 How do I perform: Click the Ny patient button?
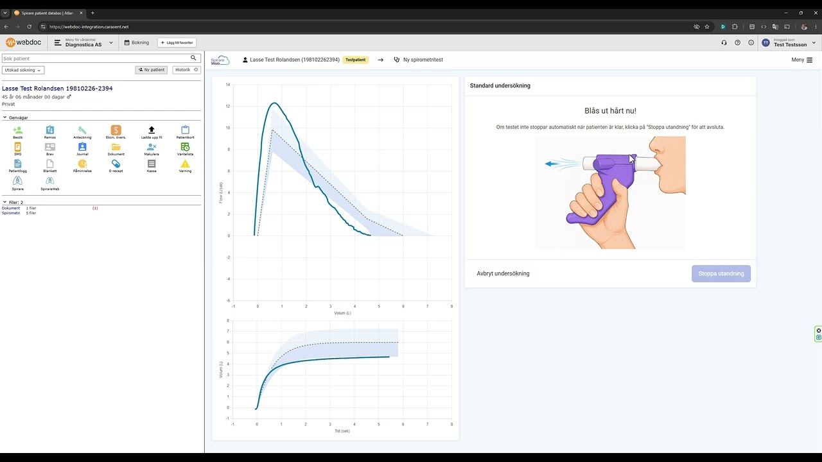click(152, 70)
